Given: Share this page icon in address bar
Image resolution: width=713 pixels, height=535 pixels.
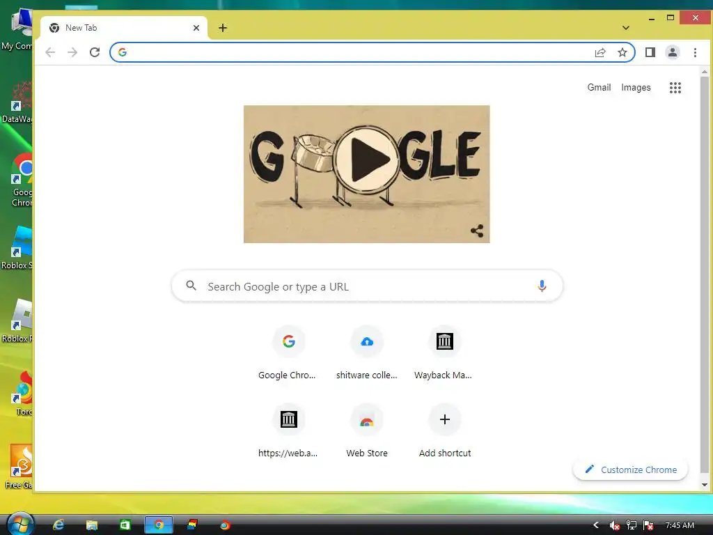Looking at the screenshot, I should (600, 52).
